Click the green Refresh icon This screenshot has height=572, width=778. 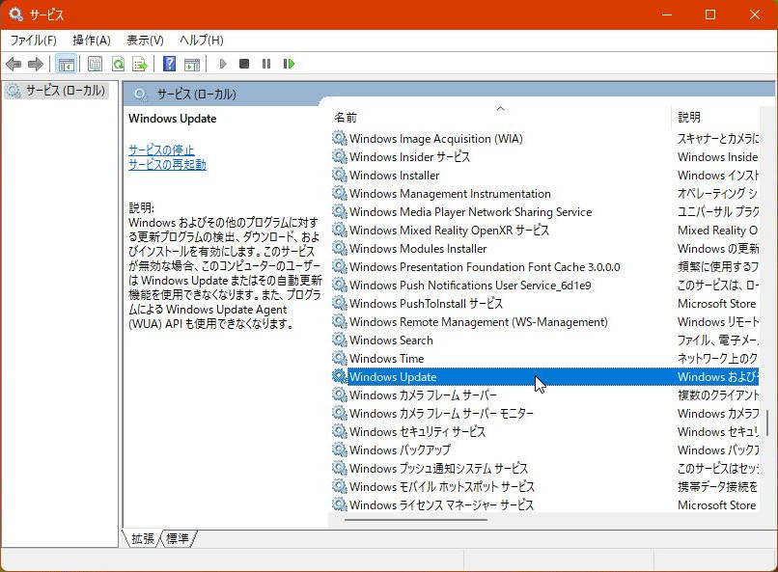point(117,64)
